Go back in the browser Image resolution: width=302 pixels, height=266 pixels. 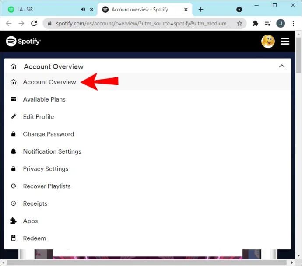click(x=9, y=23)
